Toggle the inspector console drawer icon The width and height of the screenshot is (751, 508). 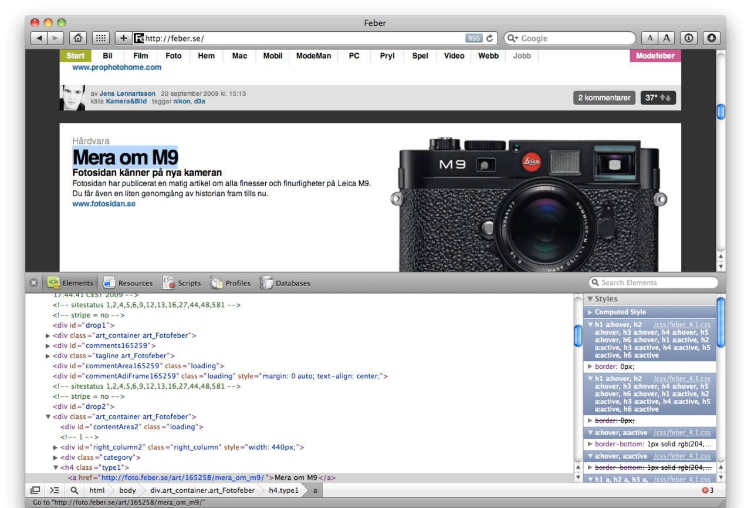[x=55, y=490]
